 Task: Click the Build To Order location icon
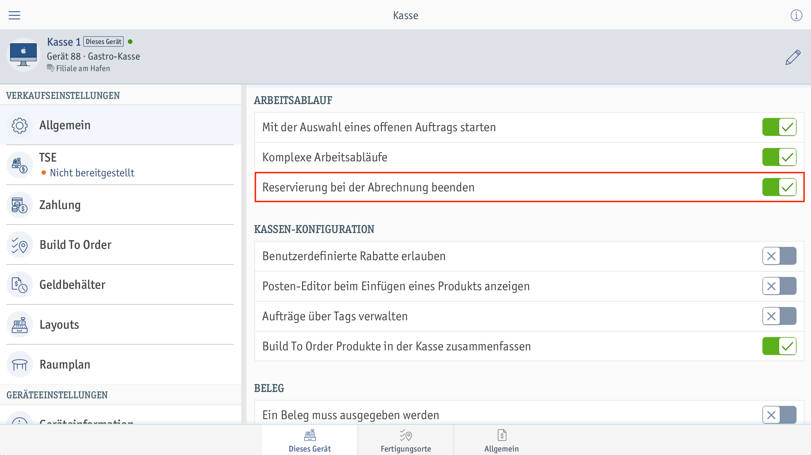click(x=19, y=245)
